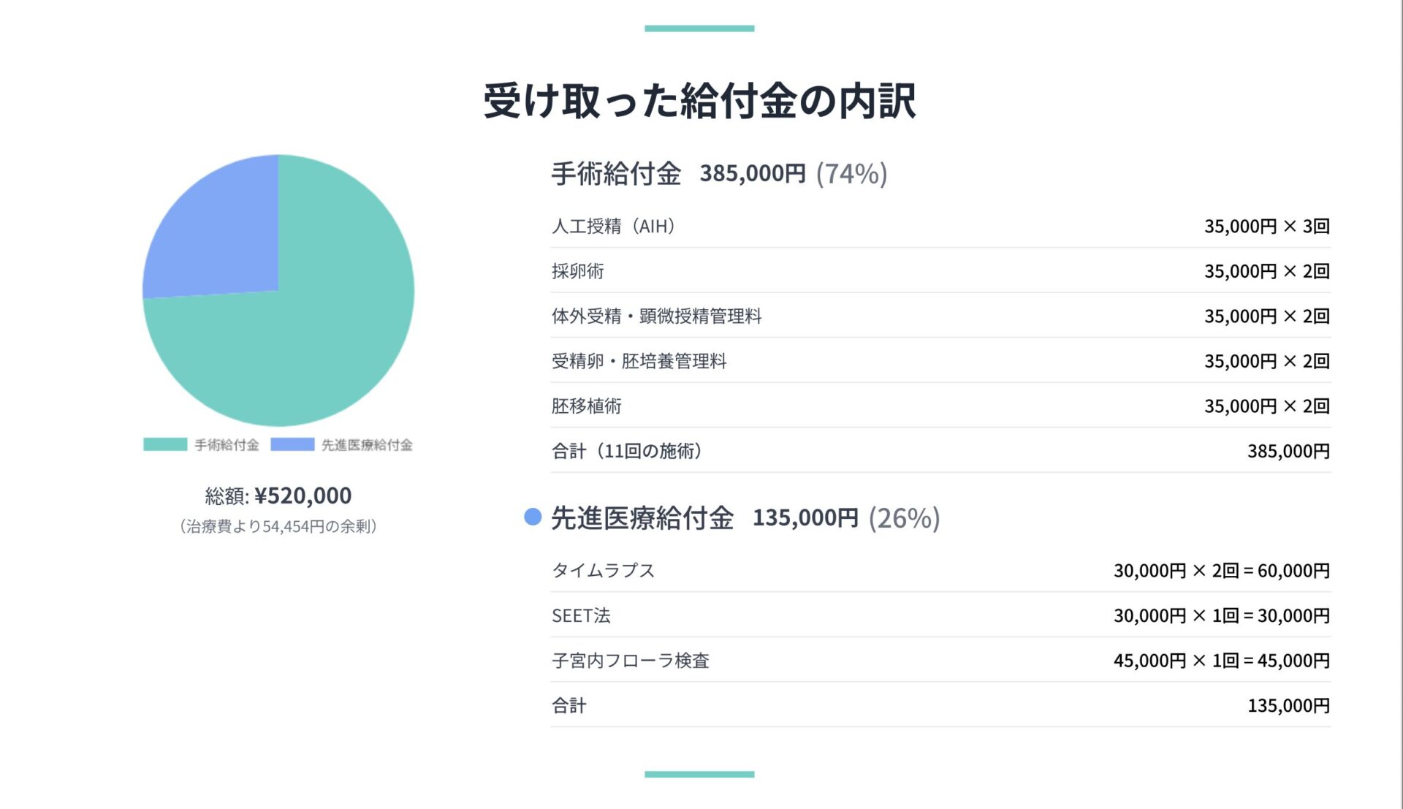Select the SEET法 row label
1403x809 pixels.
coord(581,615)
